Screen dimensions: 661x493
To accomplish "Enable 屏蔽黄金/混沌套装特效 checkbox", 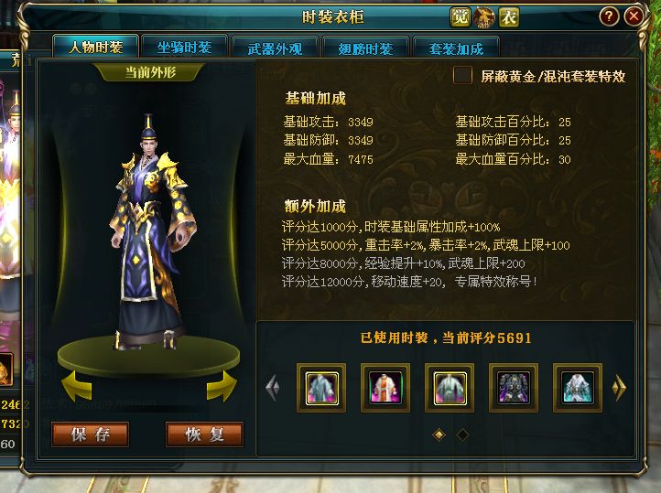I will click(x=462, y=76).
